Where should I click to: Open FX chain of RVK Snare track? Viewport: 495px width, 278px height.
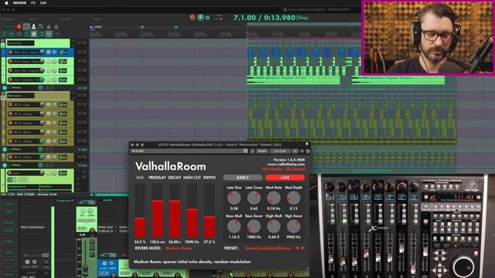(63, 61)
